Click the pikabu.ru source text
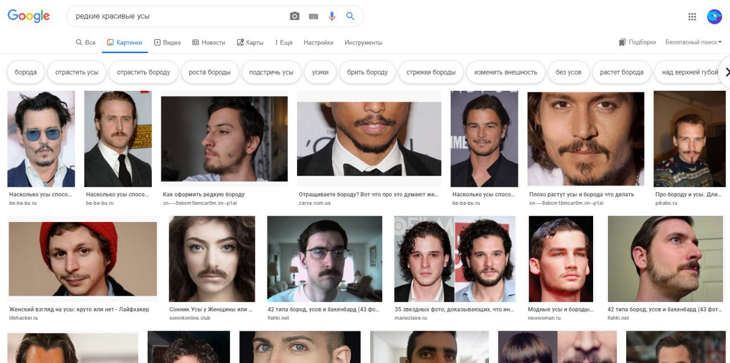The image size is (730, 363). [665, 203]
